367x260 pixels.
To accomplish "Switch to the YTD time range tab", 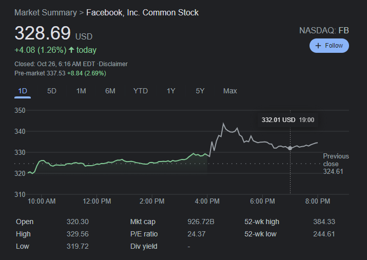I will 141,91.
